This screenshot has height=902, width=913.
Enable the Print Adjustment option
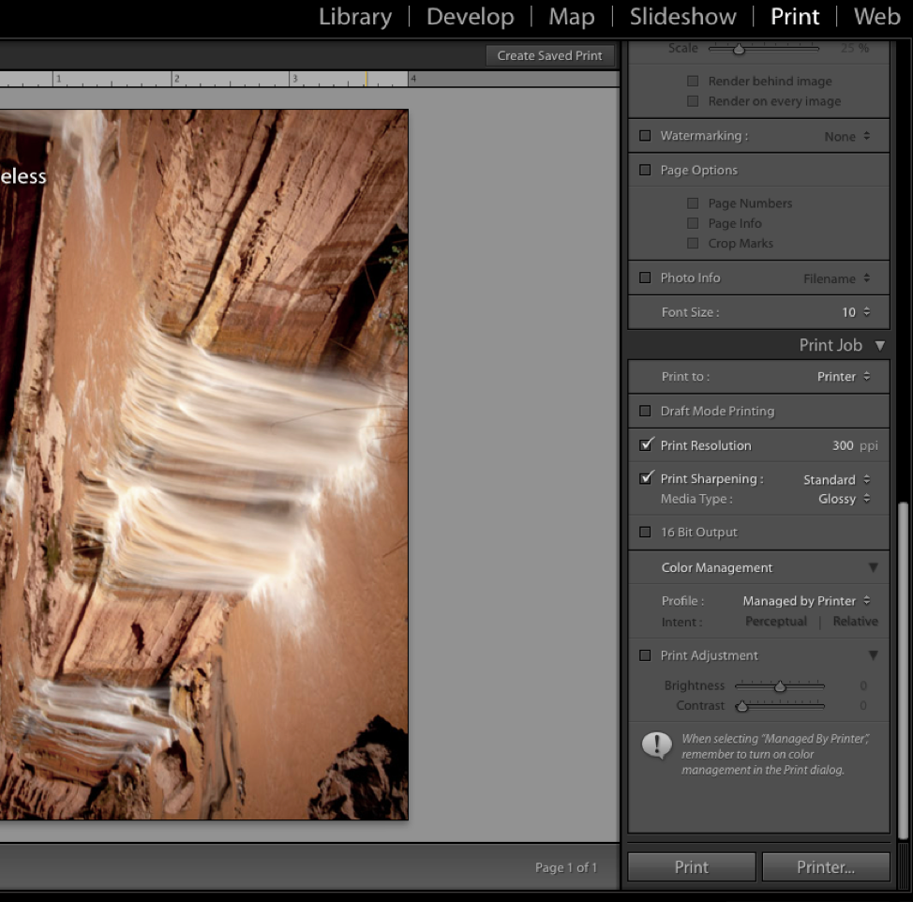pyautogui.click(x=645, y=654)
